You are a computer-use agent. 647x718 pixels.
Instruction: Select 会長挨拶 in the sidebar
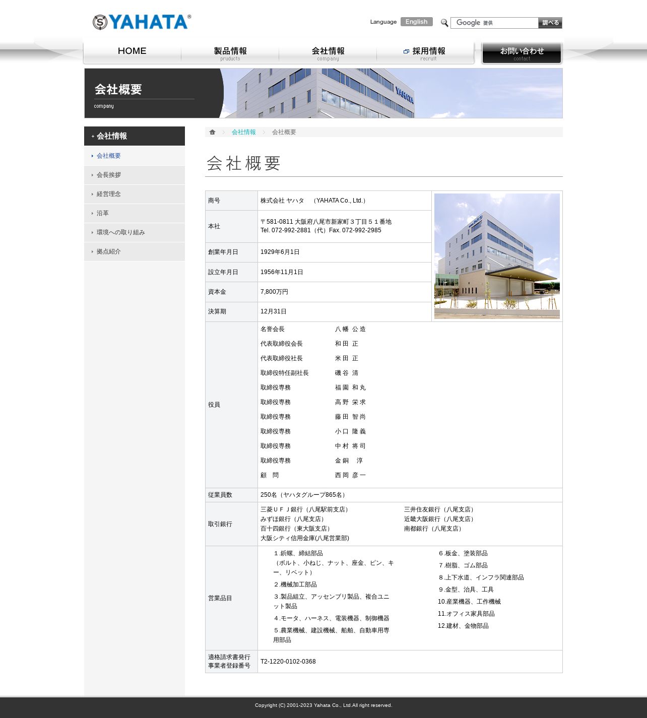135,175
